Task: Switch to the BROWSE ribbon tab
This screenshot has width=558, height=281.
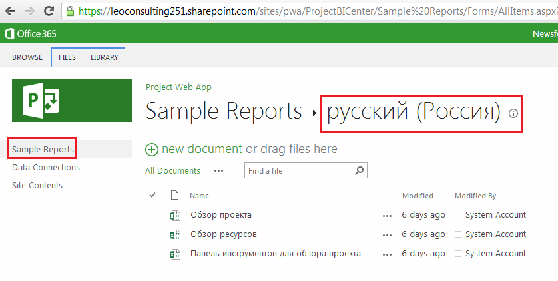Action: coord(27,57)
